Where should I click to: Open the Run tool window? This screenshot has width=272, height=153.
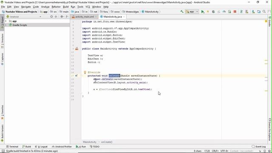coord(81,147)
